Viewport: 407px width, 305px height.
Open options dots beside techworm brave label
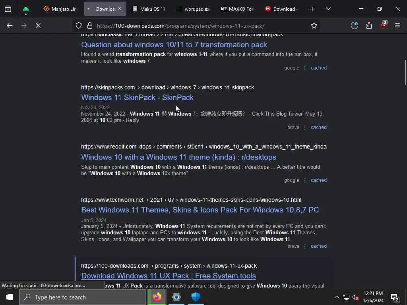coord(305,246)
